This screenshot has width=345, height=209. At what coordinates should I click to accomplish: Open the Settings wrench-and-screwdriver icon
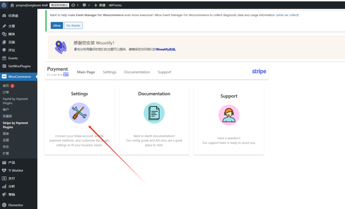(79, 113)
